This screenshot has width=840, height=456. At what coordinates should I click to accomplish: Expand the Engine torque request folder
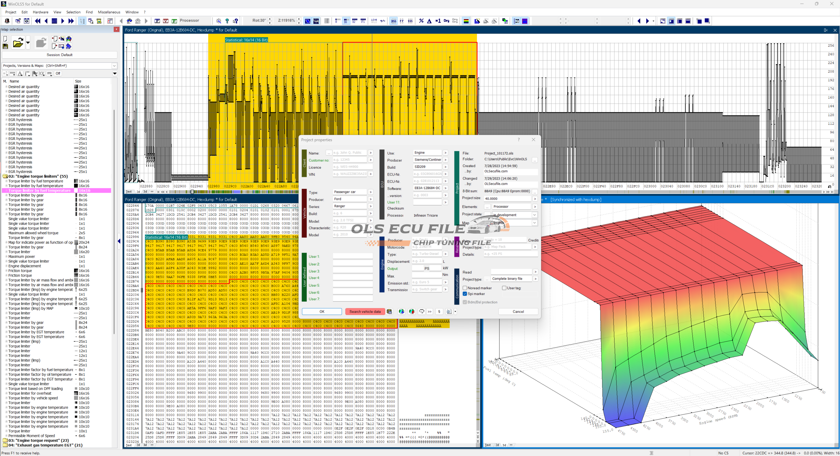pos(5,440)
